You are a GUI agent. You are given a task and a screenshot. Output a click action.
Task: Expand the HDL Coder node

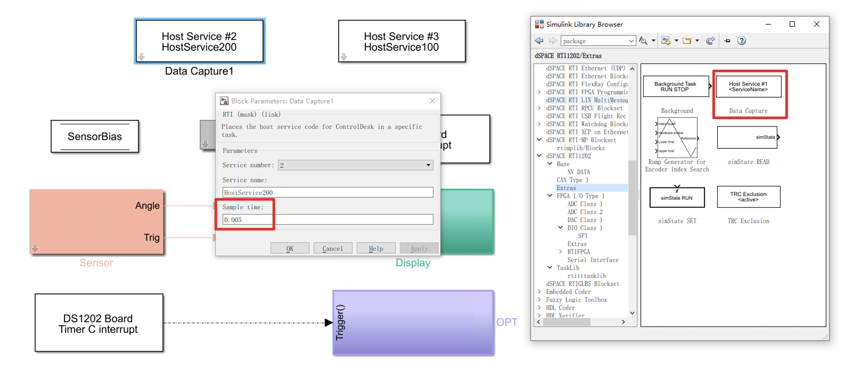coord(539,307)
